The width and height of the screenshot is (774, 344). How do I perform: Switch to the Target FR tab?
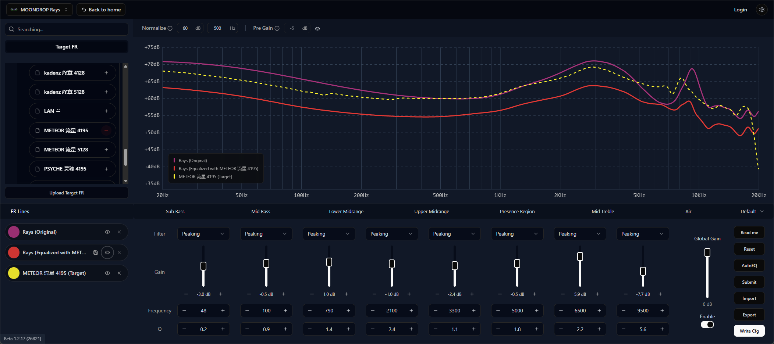(67, 47)
